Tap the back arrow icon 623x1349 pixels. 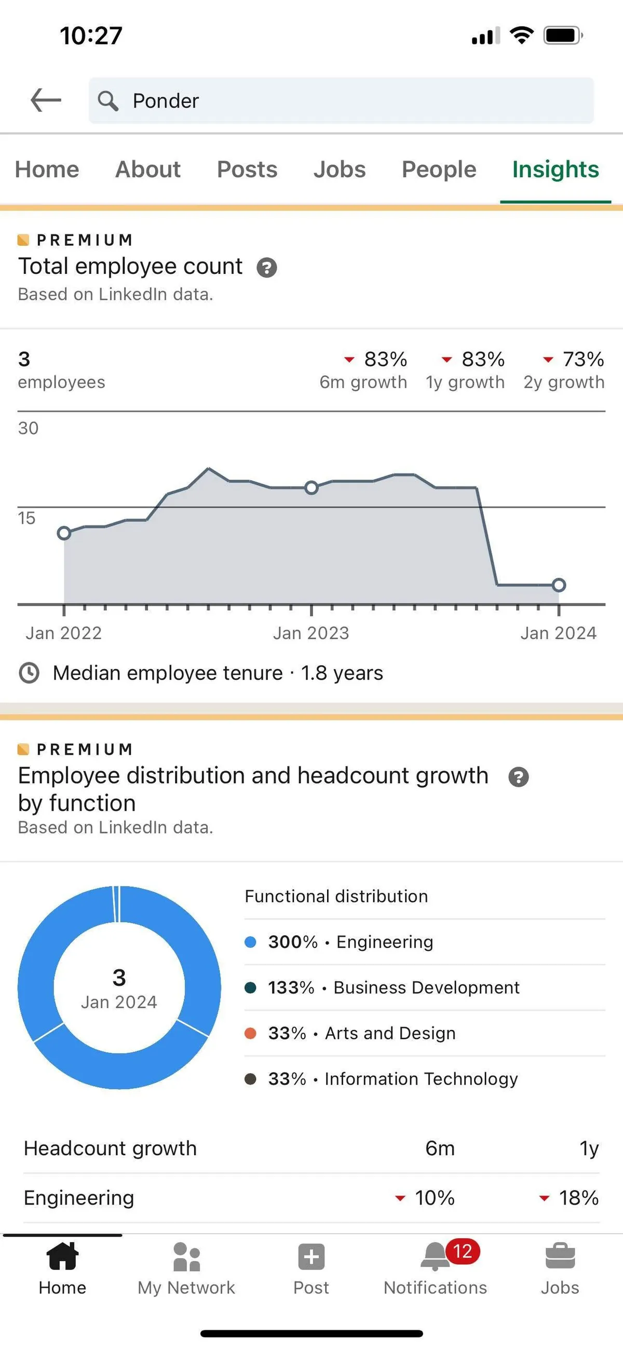46,100
